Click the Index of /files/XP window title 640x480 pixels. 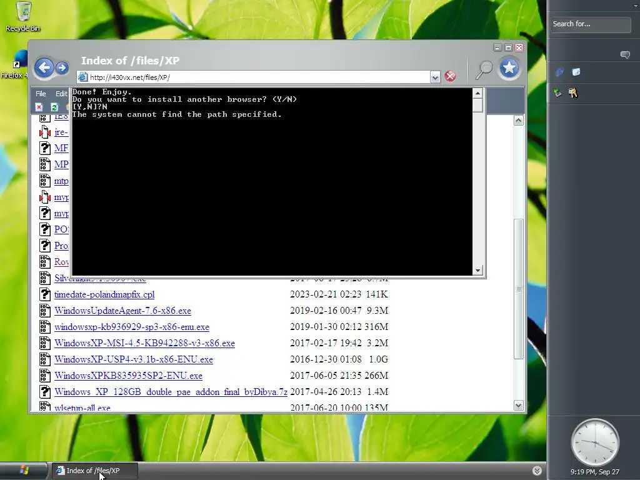click(130, 61)
